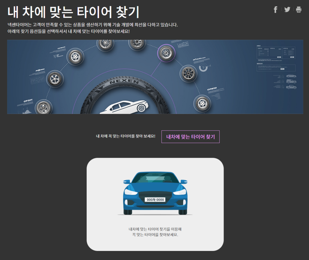The image size is (309, 260).
Task: Share the page on Twitter
Action: pos(287,9)
